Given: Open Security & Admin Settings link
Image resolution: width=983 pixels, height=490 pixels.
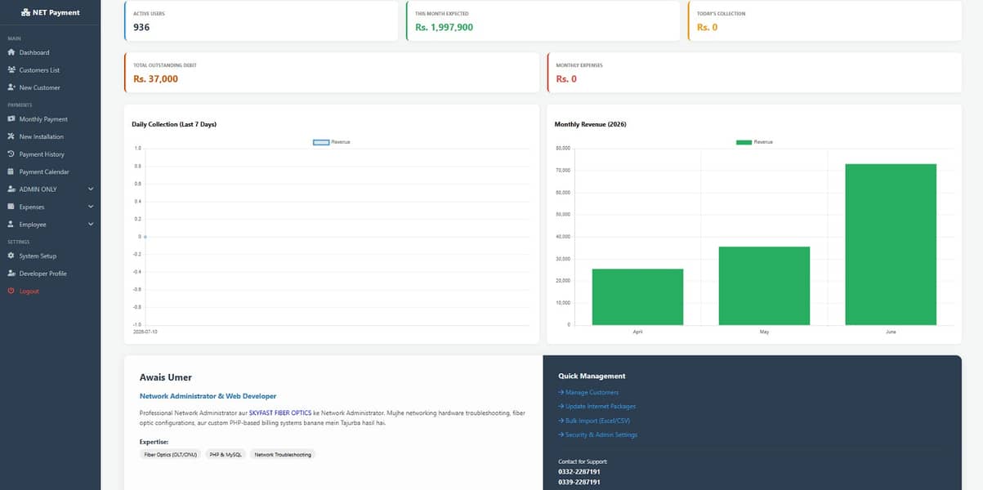Looking at the screenshot, I should click(597, 434).
